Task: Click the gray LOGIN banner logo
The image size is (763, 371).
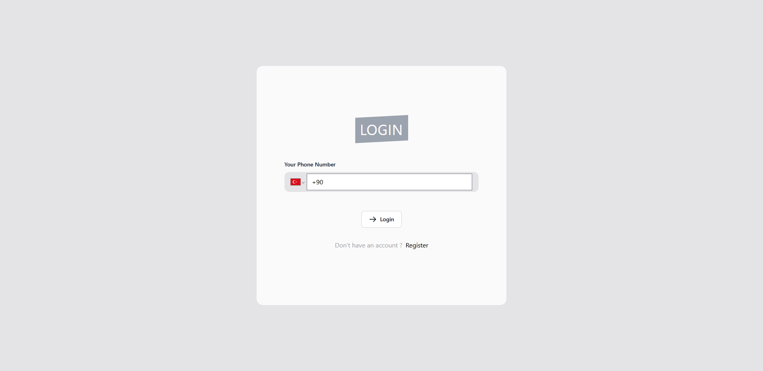Action: click(381, 129)
